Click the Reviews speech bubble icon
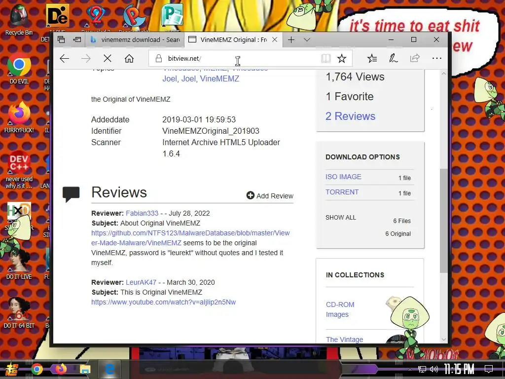 coord(71,193)
